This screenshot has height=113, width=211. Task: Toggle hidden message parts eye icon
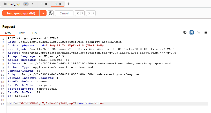185,33
